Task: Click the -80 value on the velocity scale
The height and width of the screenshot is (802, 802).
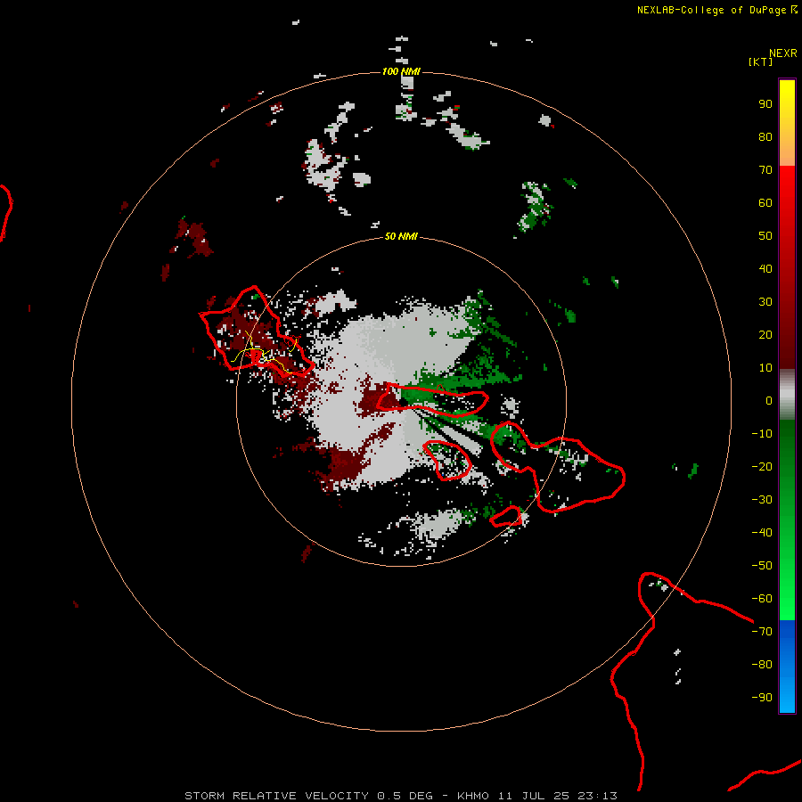Action: [x=762, y=665]
